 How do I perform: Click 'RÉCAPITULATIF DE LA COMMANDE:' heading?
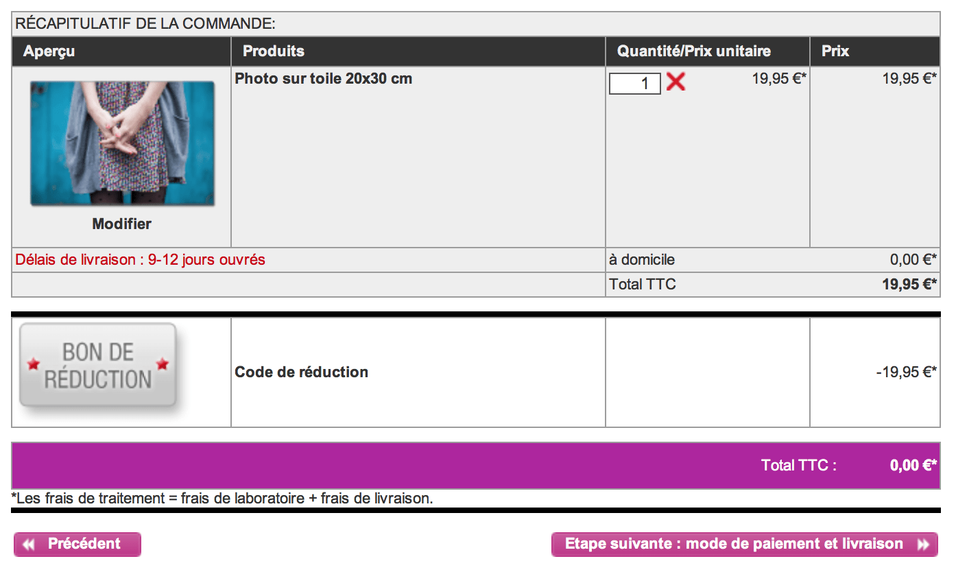pyautogui.click(x=145, y=24)
